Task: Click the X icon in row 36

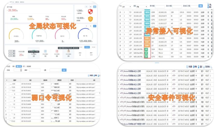Action: tap(208, 38)
